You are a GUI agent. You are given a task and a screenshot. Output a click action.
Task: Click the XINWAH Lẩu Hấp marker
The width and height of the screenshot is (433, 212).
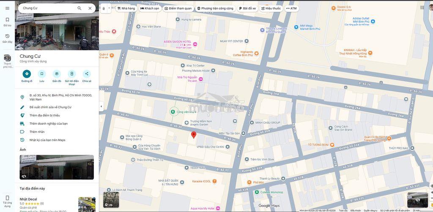(370, 53)
